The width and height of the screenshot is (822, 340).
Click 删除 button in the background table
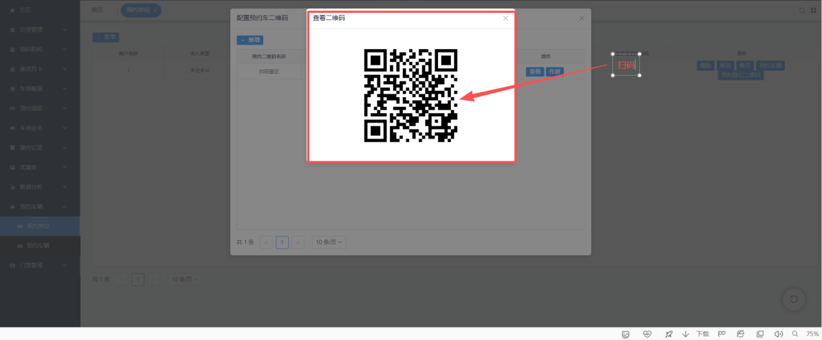pos(706,65)
